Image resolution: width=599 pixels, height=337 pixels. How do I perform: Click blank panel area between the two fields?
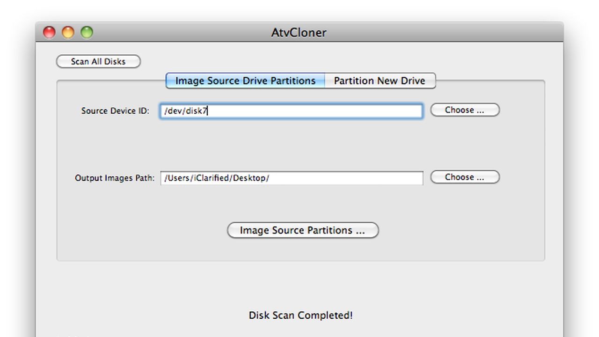[x=299, y=144]
